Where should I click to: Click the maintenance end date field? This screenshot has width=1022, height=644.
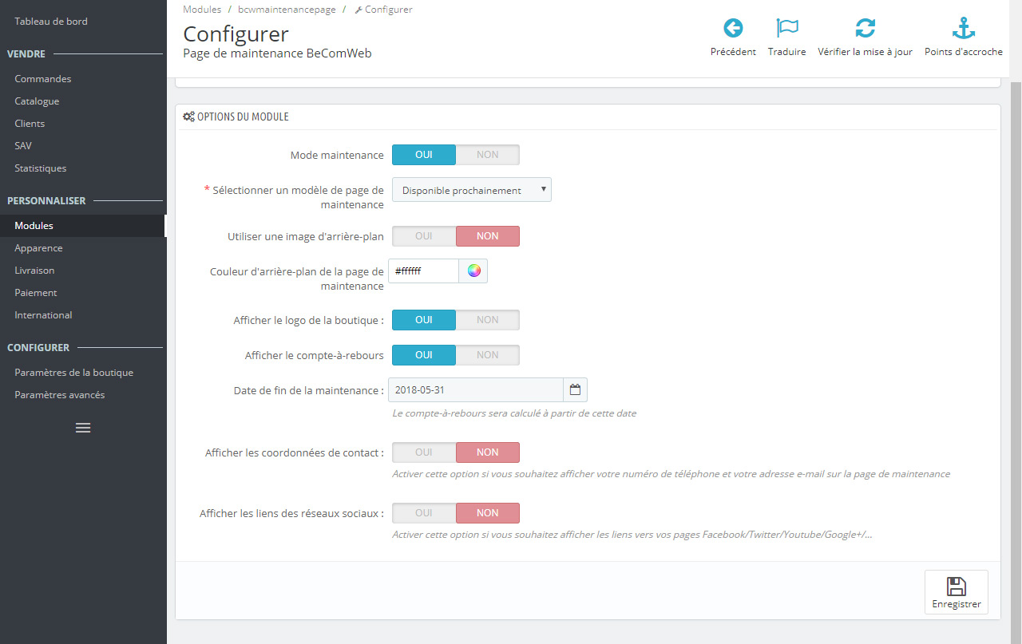[x=476, y=390]
